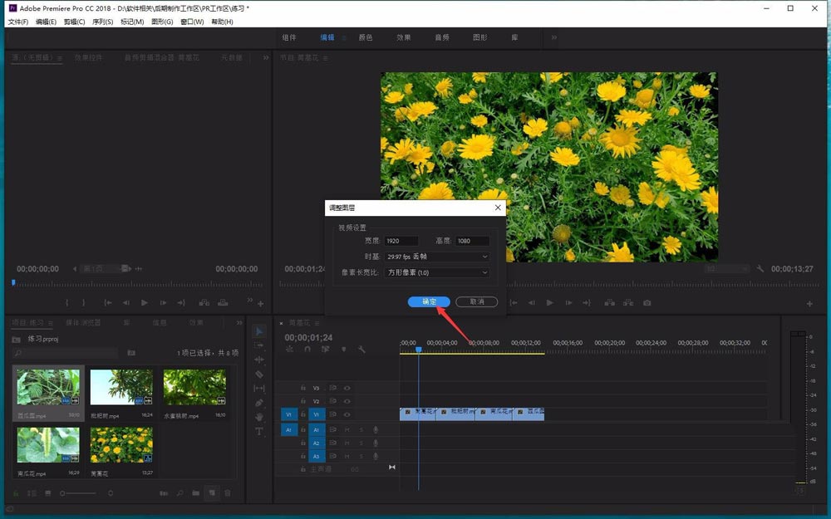This screenshot has width=831, height=519.
Task: Open the timeline settings wrench menu
Action: pyautogui.click(x=363, y=350)
